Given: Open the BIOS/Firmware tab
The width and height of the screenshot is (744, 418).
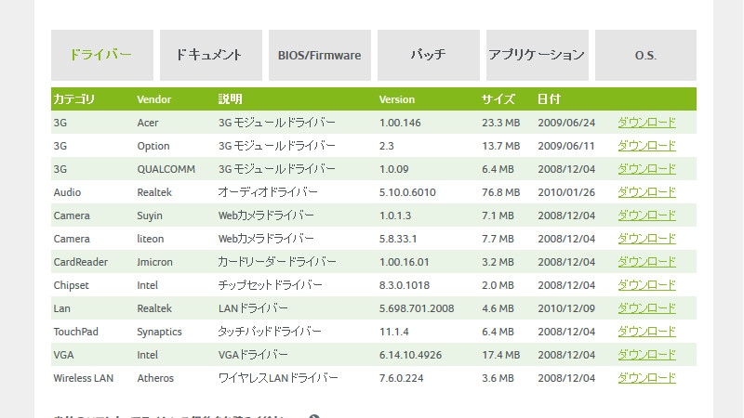Looking at the screenshot, I should click(320, 55).
